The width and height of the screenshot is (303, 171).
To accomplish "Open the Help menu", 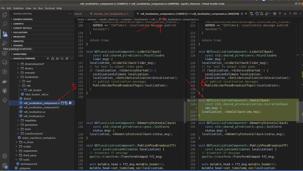I will tap(59, 8).
